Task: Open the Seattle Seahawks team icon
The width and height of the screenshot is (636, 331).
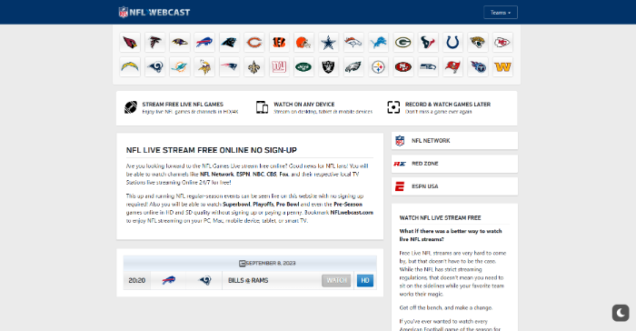Action: 428,67
